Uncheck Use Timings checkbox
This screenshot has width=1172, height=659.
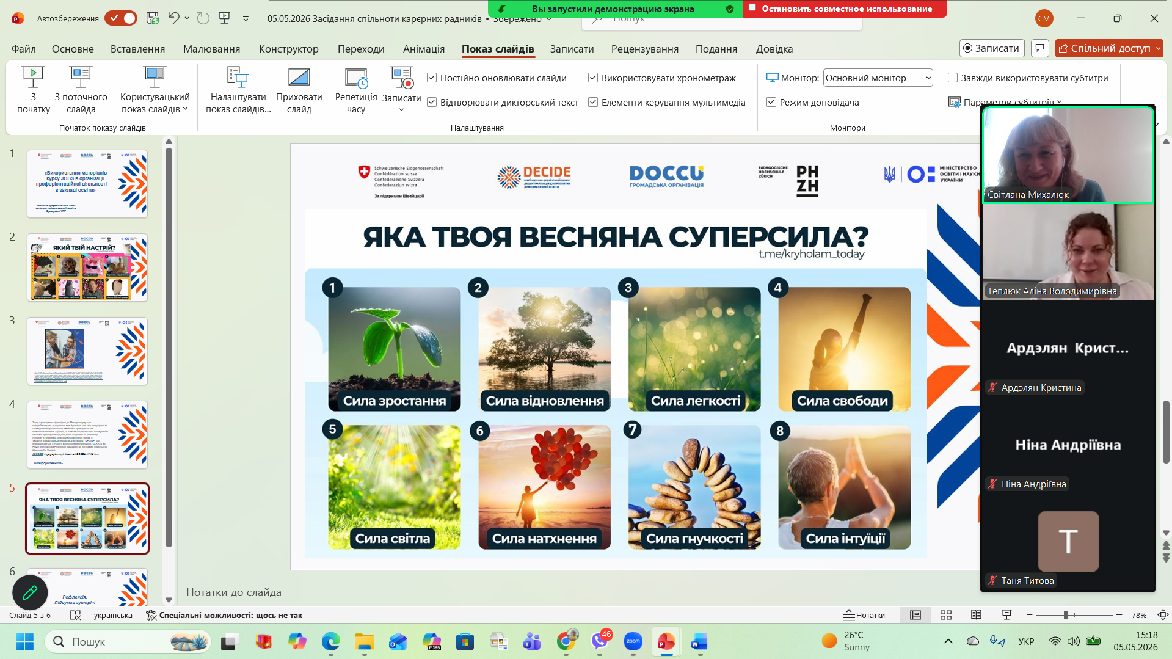[593, 78]
